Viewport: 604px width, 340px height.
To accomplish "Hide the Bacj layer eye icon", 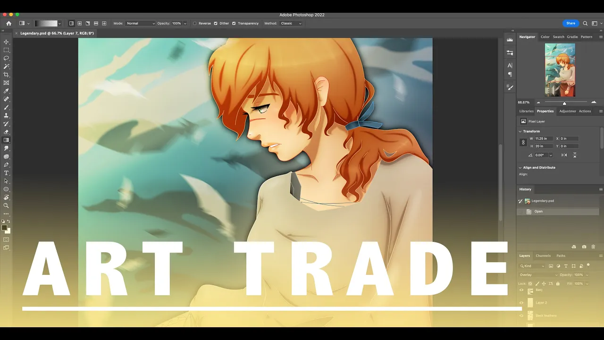I will tap(521, 290).
